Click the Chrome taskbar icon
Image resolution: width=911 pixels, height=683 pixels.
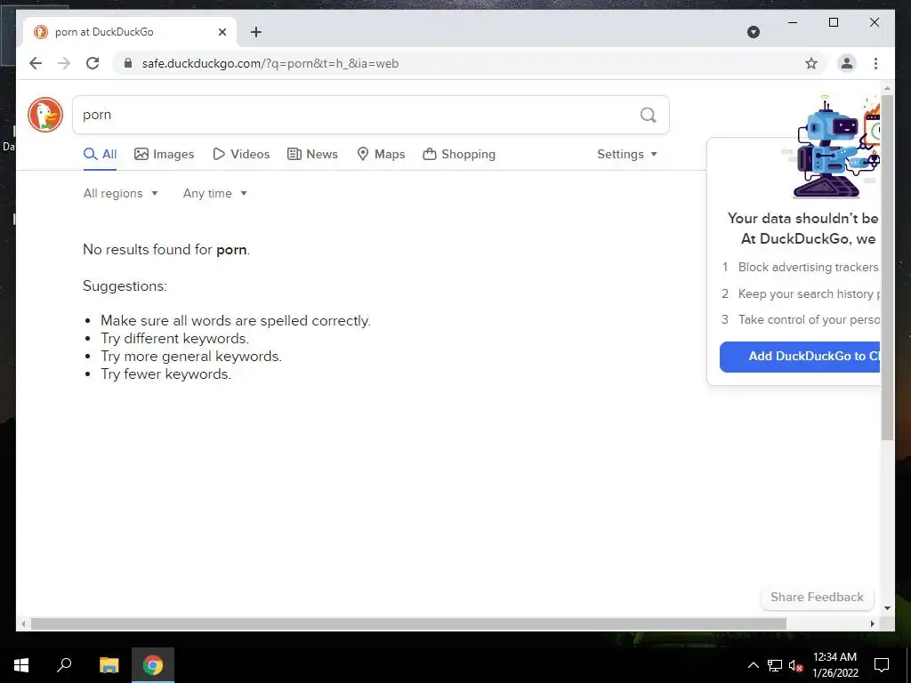(x=153, y=665)
